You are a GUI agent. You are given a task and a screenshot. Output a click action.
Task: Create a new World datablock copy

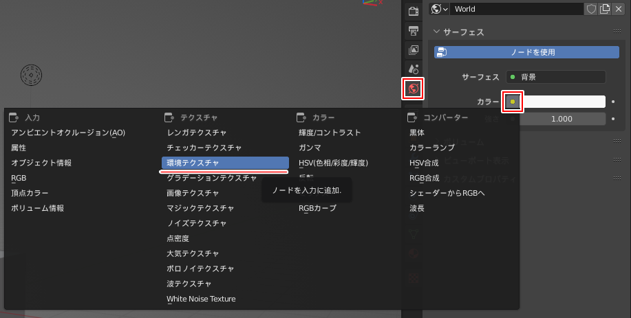coord(605,9)
